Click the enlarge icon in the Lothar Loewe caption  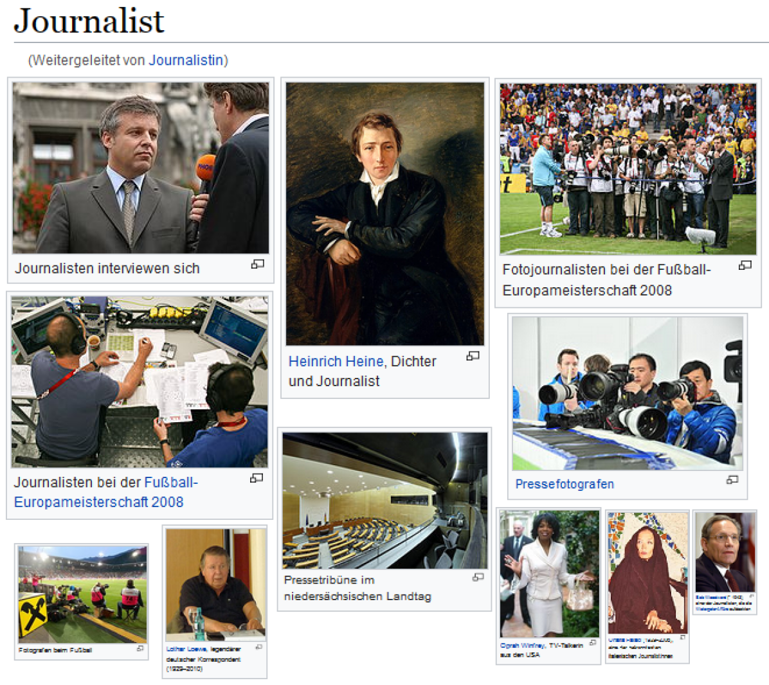259,647
